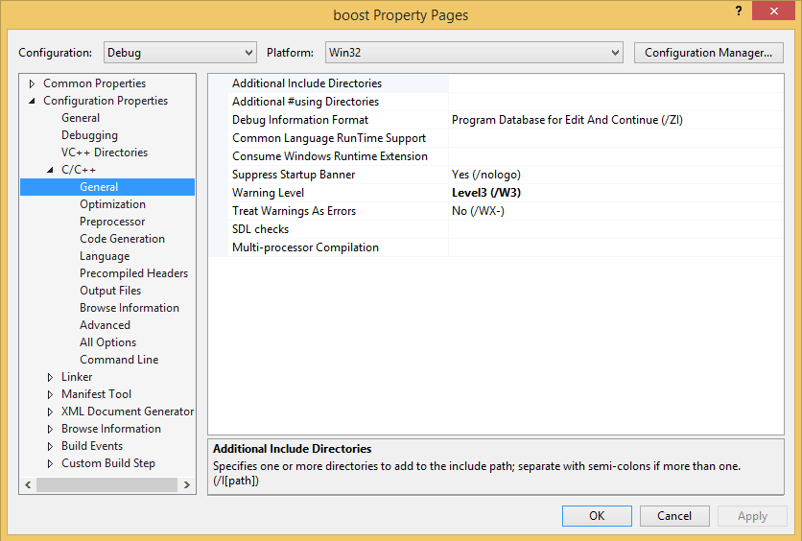The width and height of the screenshot is (802, 541).
Task: Select the Manifest Tool tree label
Action: 96,394
